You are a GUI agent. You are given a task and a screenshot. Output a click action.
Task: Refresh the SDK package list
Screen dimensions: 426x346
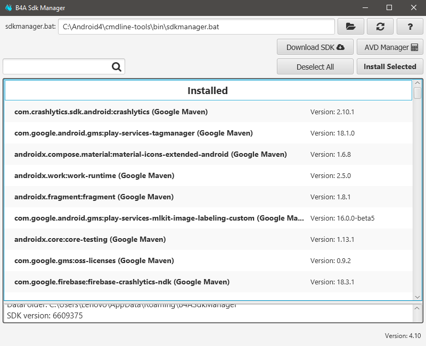click(x=380, y=27)
